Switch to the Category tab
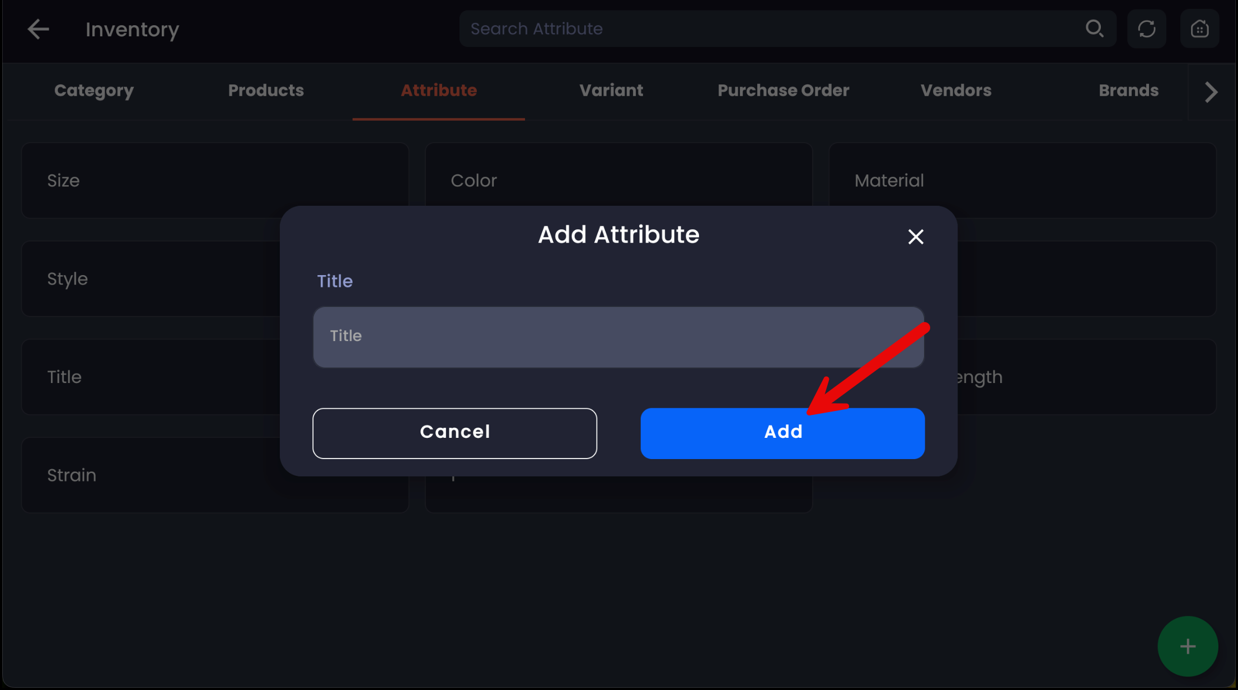Screen dimensions: 1238x690 click(x=94, y=91)
